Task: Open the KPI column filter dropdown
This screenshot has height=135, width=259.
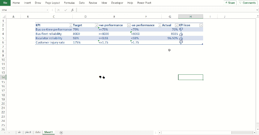Action: tap(71, 25)
